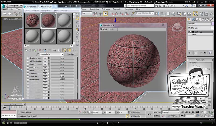Image resolution: width=216 pixels, height=126 pixels.
Task: Open the Utilities hammer tab
Action: pyautogui.click(x=211, y=19)
